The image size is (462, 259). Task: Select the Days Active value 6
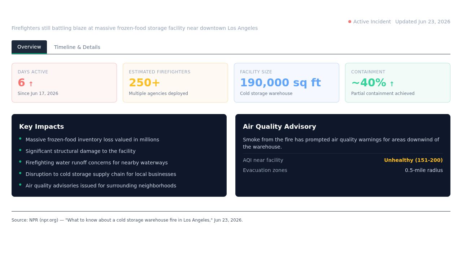click(21, 83)
